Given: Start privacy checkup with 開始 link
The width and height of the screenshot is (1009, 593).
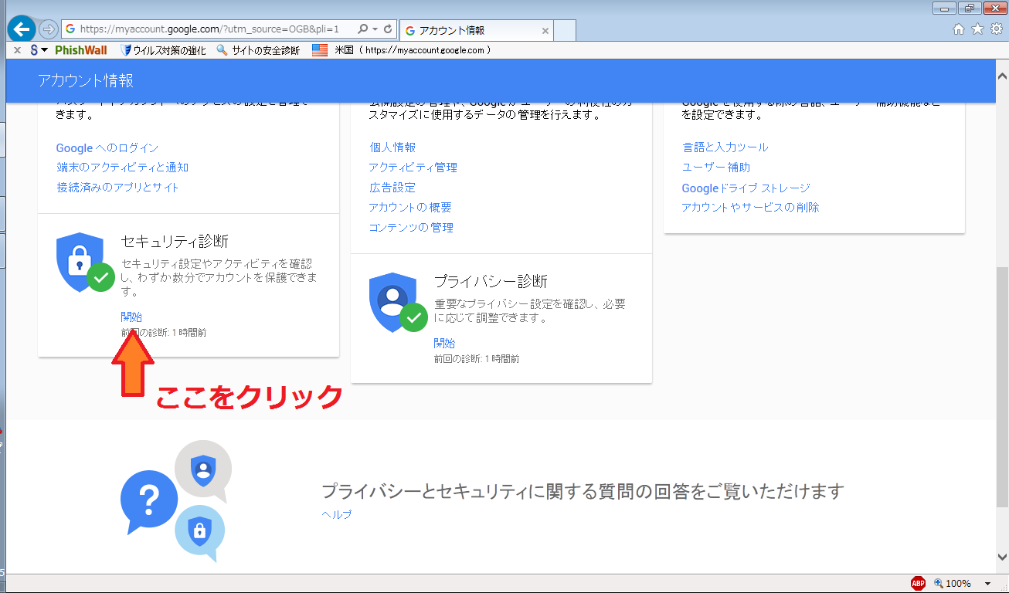Looking at the screenshot, I should coord(444,343).
